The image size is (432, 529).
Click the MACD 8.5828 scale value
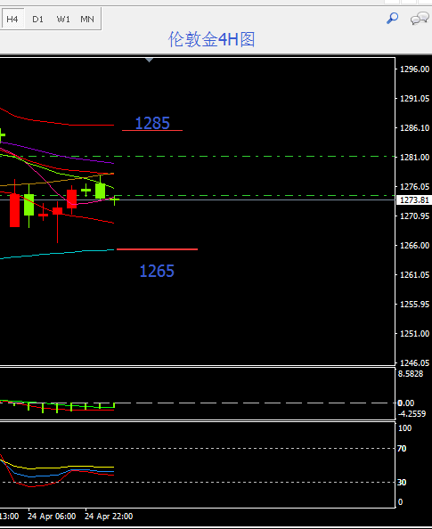tap(411, 374)
